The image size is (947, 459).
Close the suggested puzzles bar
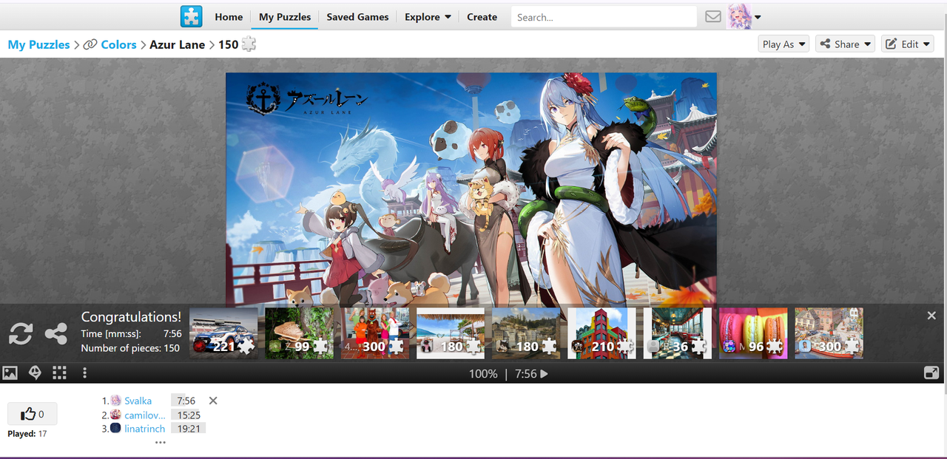tap(931, 316)
